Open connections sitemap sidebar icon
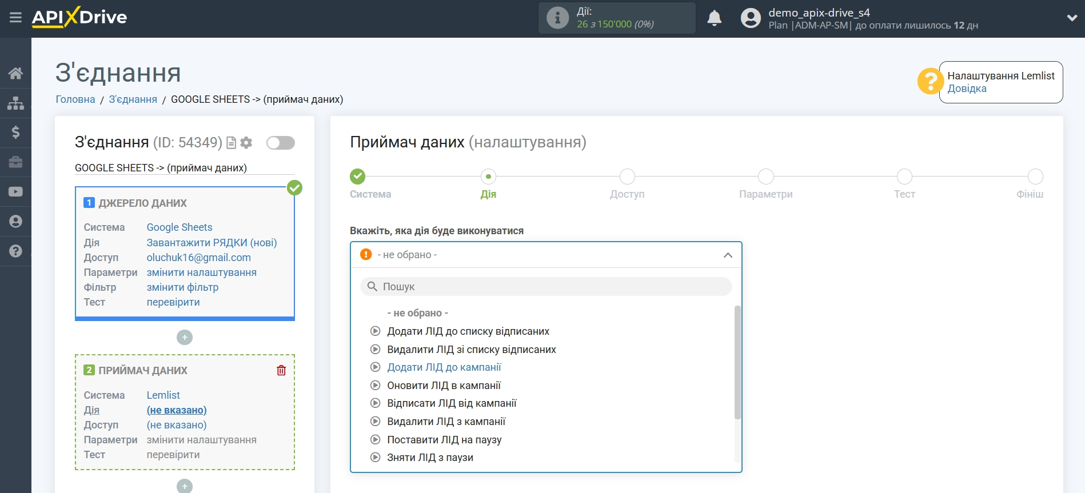This screenshot has height=493, width=1085. [15, 103]
